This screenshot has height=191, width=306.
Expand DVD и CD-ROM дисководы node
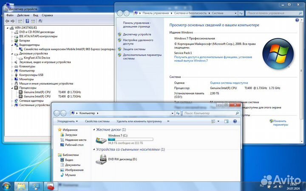click(x=12, y=32)
